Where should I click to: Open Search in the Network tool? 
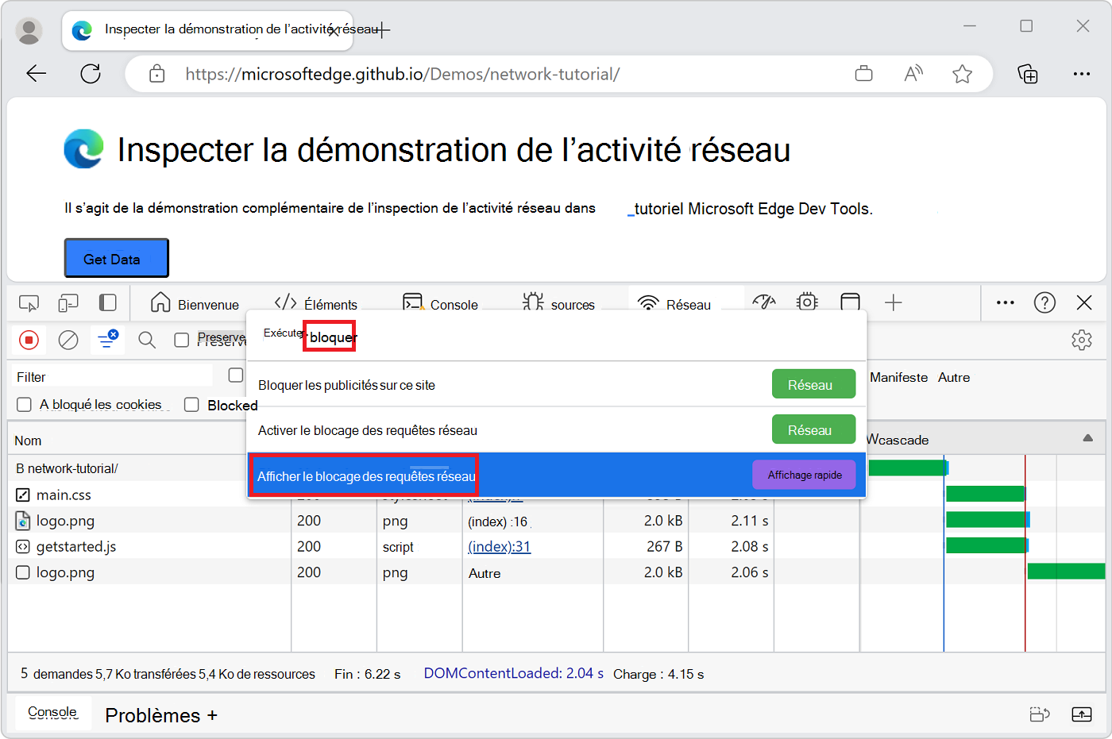click(x=147, y=341)
